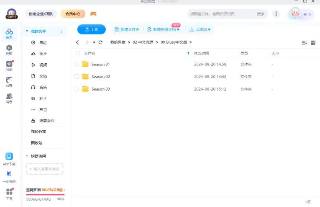Expand chevron after 我的网盘 breadcrumb
Image resolution: width=320 pixels, height=207 pixels.
coord(129,42)
